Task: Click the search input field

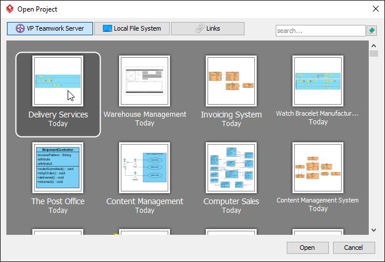Action: [x=320, y=31]
